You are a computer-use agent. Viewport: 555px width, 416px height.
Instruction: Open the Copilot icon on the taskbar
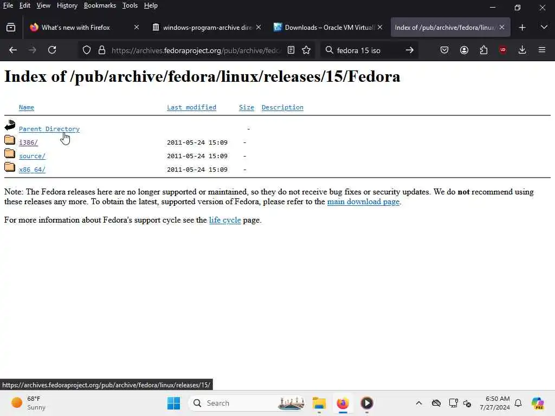coord(538,403)
